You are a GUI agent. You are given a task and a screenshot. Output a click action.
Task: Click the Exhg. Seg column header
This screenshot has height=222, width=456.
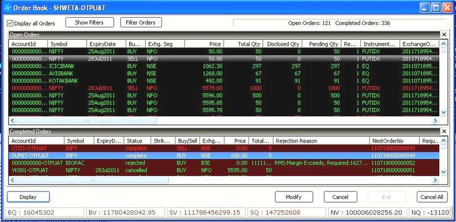165,44
